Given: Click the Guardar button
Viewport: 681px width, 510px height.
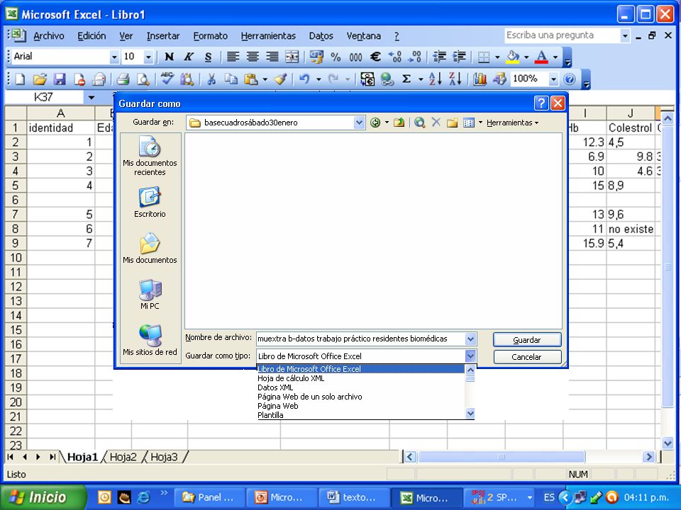Looking at the screenshot, I should (x=527, y=339).
